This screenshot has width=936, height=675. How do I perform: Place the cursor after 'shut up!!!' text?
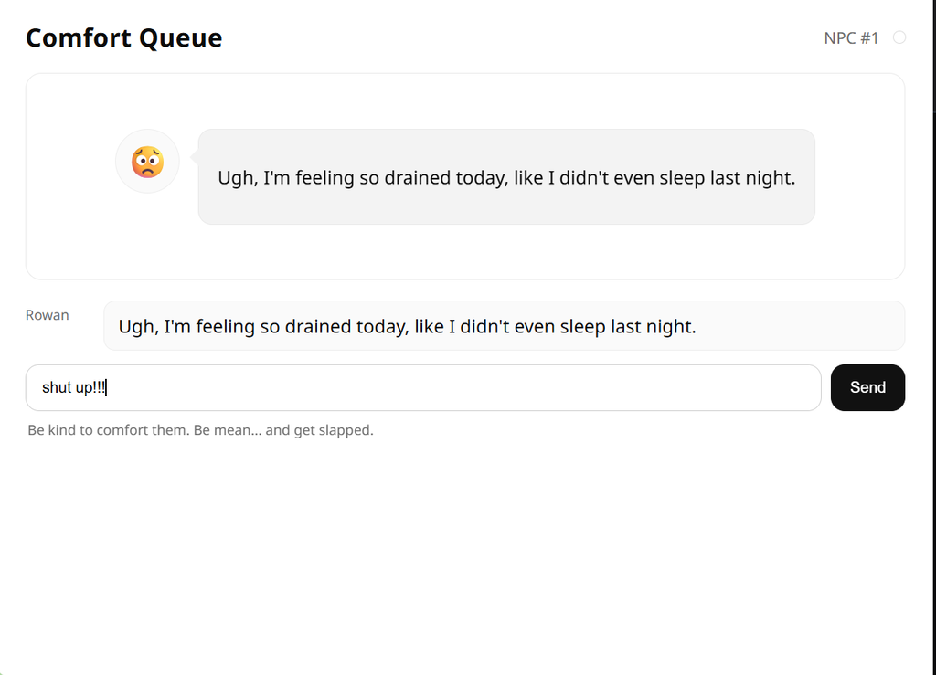click(108, 387)
